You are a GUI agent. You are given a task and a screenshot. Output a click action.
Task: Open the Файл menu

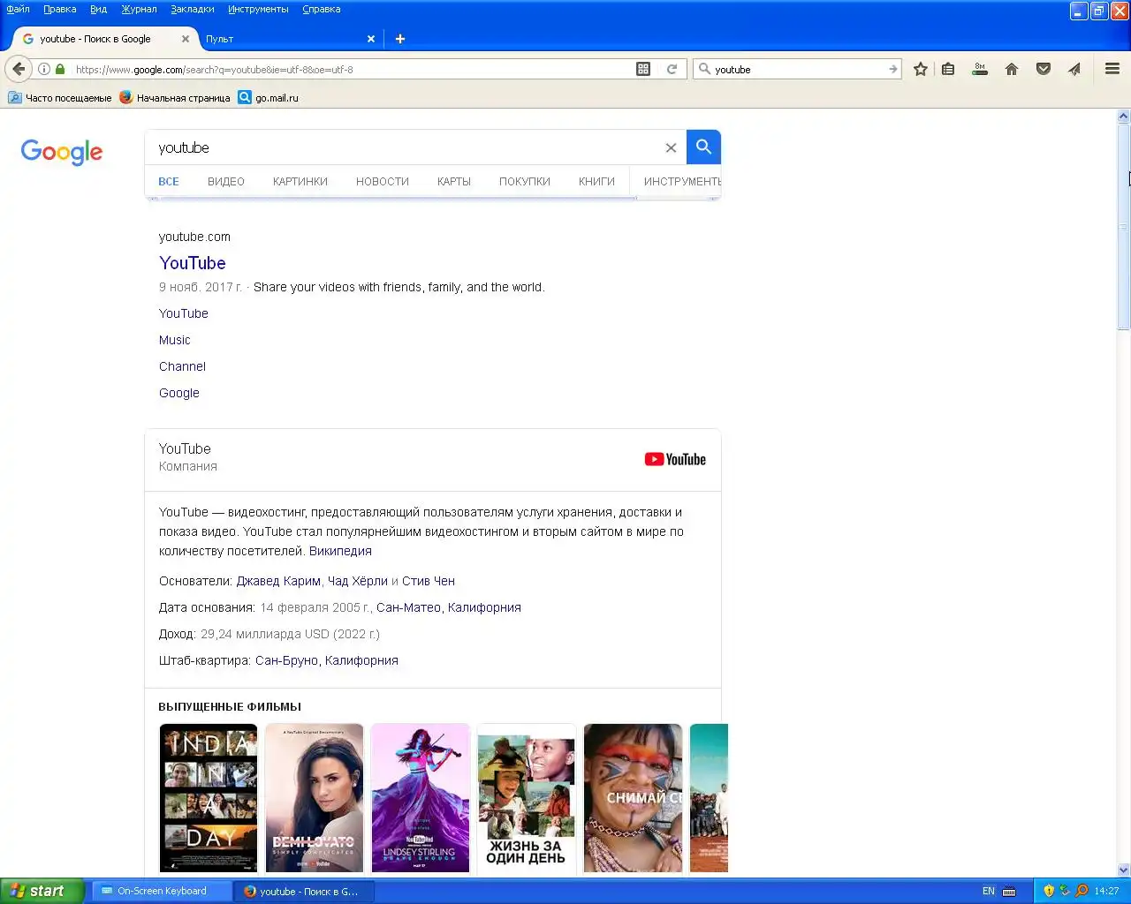18,9
